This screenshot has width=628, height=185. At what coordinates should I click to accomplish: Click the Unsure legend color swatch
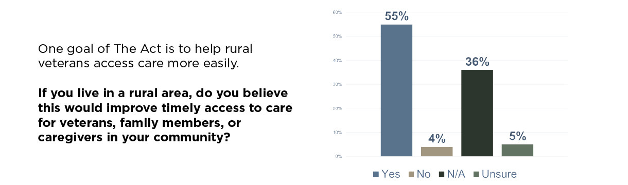[476, 174]
